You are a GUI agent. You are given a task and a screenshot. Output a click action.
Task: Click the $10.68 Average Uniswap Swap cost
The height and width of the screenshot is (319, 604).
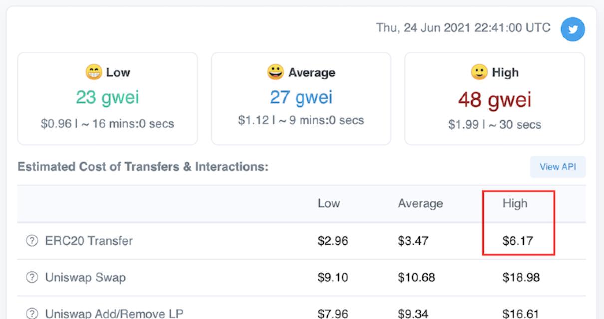416,278
